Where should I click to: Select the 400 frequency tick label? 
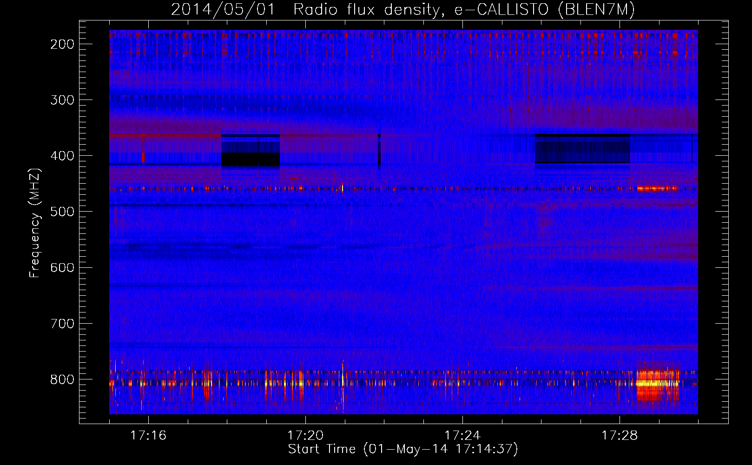pos(62,156)
